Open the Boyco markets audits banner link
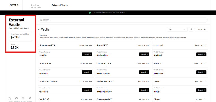The image size is (216, 102). point(110,13)
